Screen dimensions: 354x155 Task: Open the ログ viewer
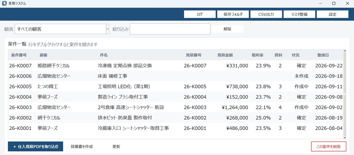[x=200, y=14]
